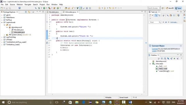Expand the JRE System Library node
This screenshot has height=105, width=186.
pyautogui.click(x=4, y=35)
